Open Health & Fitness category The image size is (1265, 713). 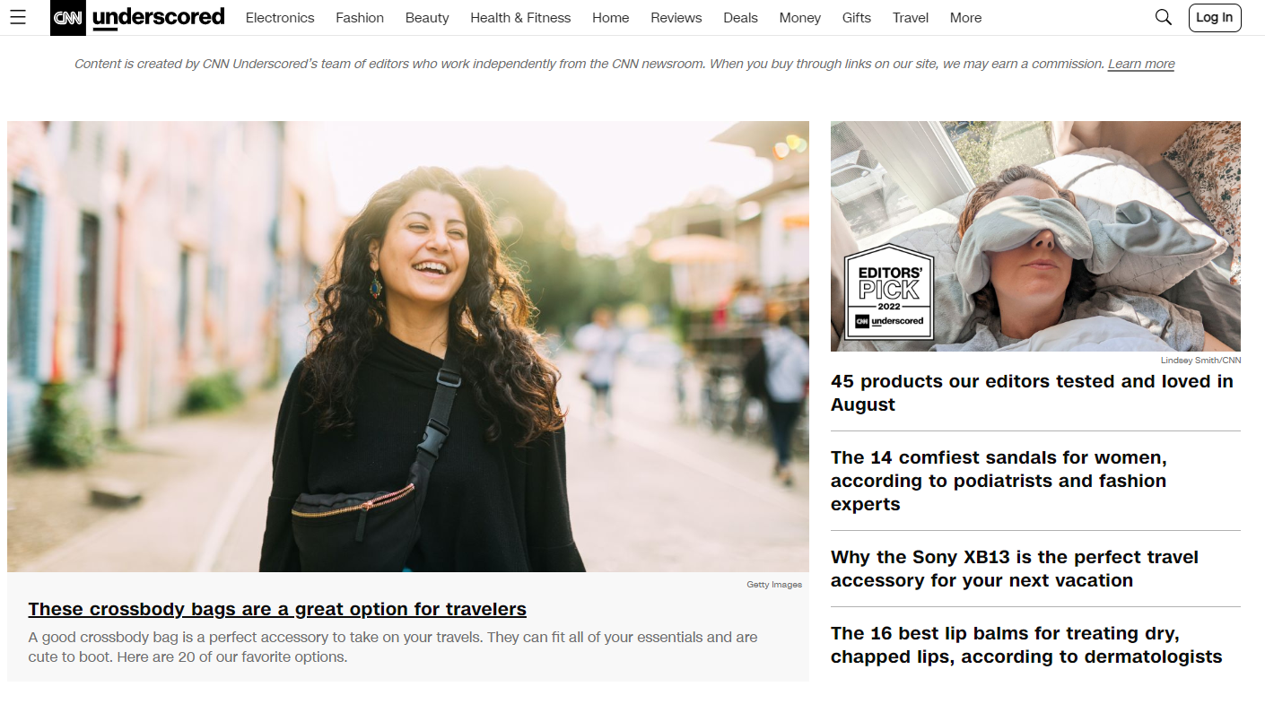click(520, 18)
